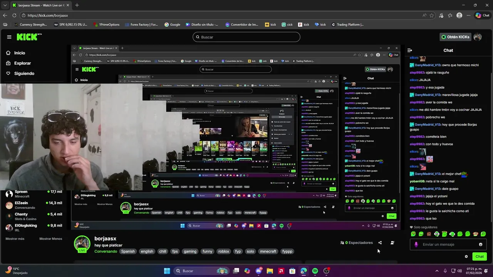Open Microsoft Store from the taskbar
This screenshot has height=277, width=493.
coord(292,271)
